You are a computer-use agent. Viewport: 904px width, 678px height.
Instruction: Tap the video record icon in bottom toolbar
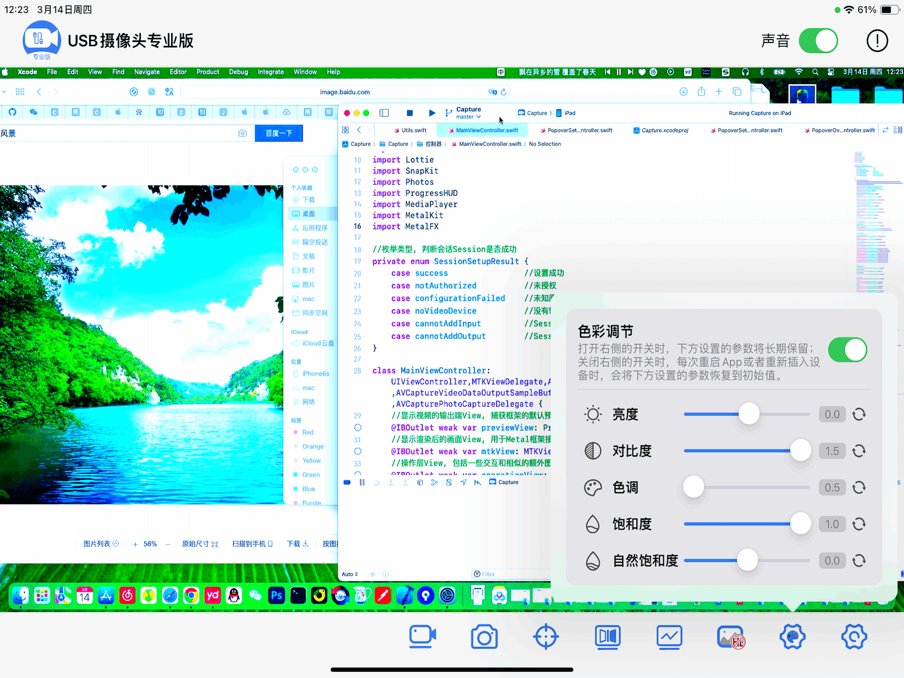coord(423,637)
